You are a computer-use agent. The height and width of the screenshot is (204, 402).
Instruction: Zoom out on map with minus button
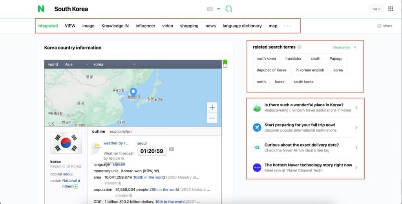pyautogui.click(x=212, y=118)
